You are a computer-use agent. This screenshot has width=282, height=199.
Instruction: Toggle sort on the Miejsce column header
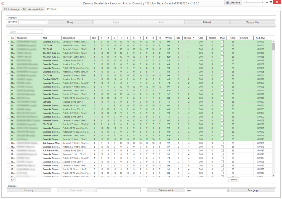(x=189, y=38)
